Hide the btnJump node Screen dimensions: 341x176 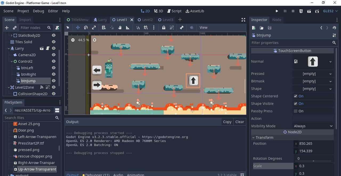coord(54,81)
